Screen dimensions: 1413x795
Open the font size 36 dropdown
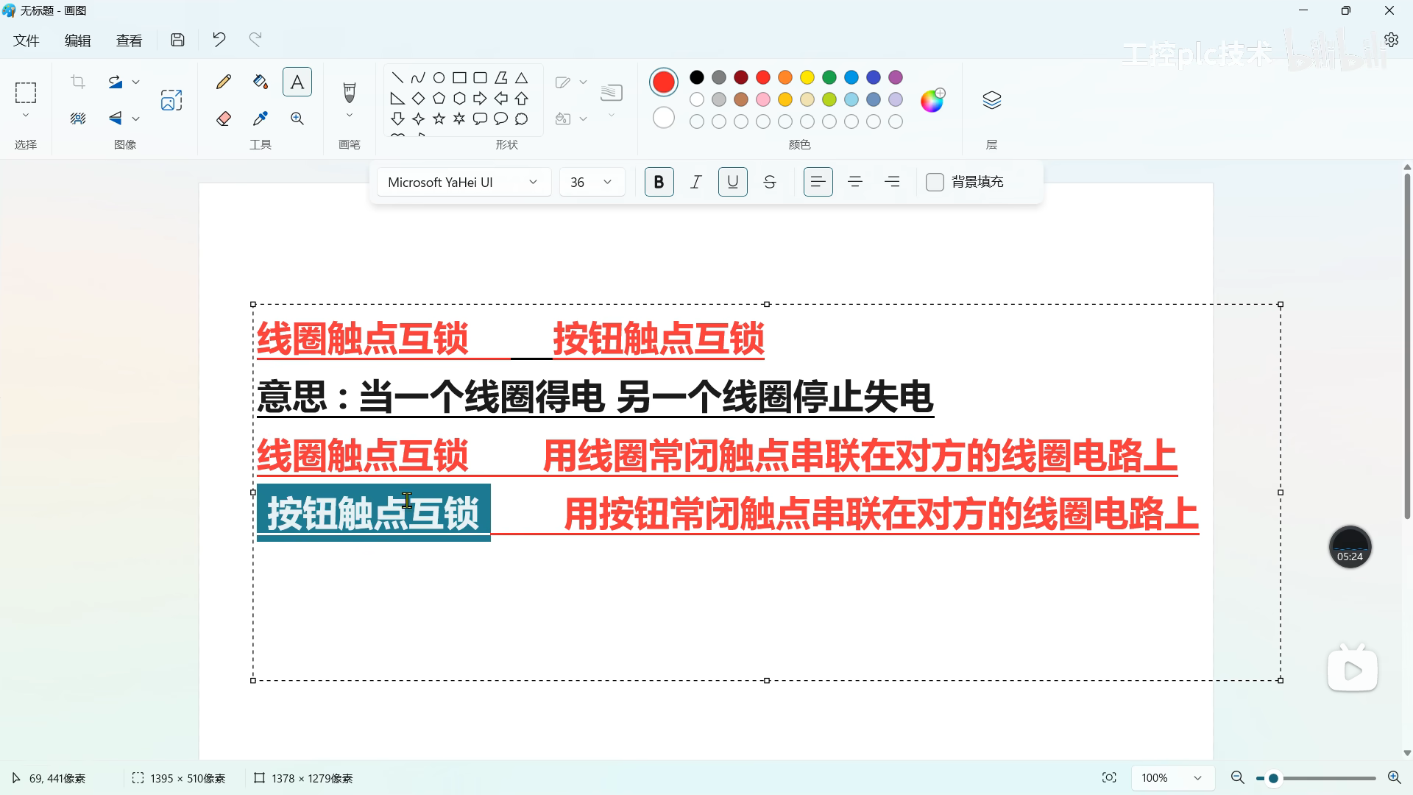(591, 182)
